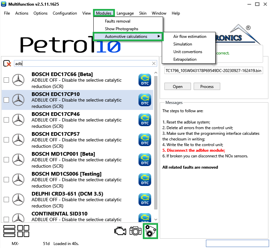Clear the search text with the X
This screenshot has width=270, height=248.
pos(154,63)
